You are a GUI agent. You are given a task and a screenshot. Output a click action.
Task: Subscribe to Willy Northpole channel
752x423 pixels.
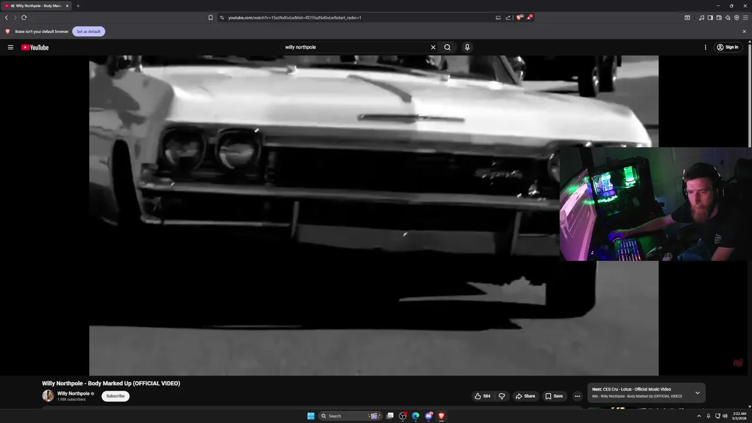[115, 396]
